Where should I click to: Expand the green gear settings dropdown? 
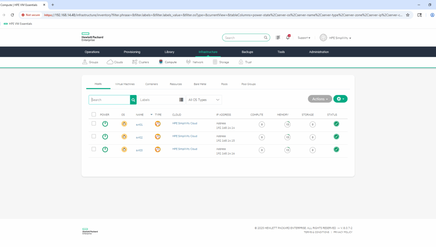(340, 99)
